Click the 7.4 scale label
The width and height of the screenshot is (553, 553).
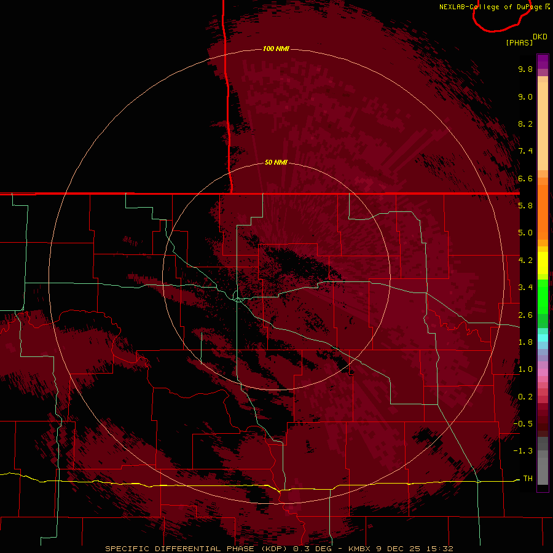point(525,151)
